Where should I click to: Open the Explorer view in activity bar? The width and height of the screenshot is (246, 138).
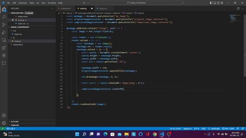click(x=4, y=10)
